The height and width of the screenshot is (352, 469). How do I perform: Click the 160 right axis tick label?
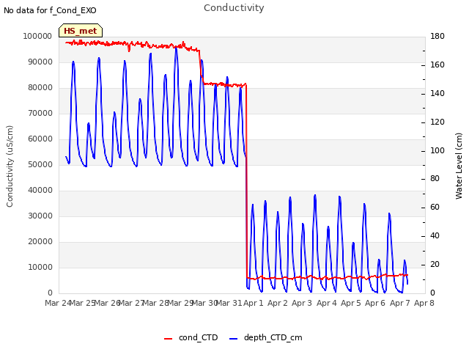[x=437, y=65]
